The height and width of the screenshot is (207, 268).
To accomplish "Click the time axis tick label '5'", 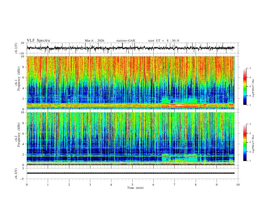I will [132, 185].
